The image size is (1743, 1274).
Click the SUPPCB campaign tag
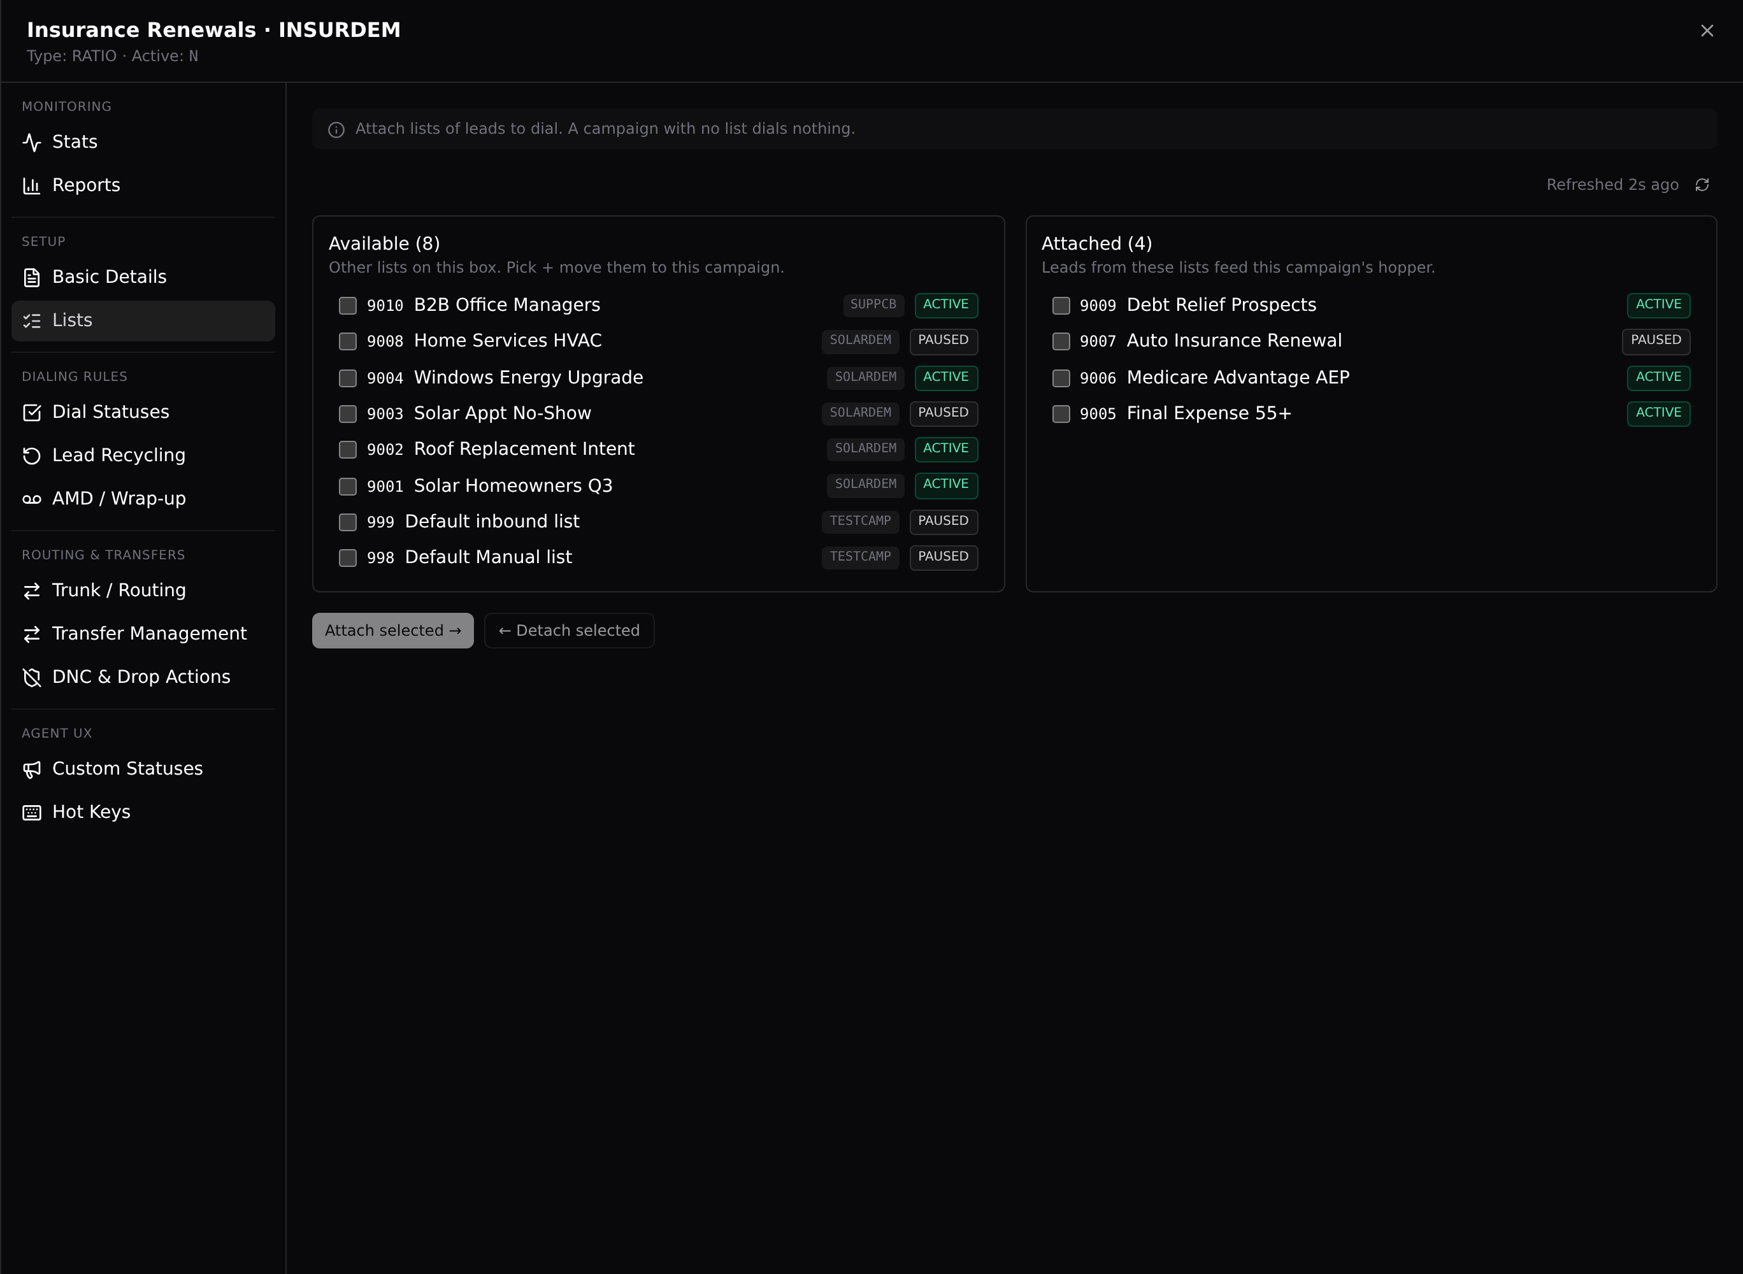click(873, 304)
